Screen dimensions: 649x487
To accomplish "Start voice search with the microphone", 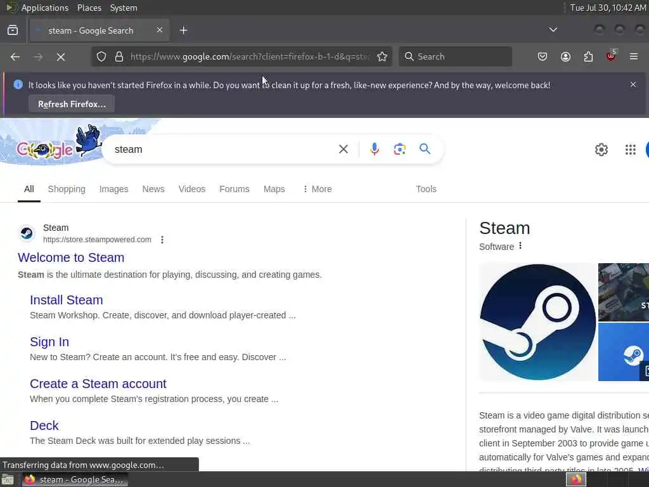I will pyautogui.click(x=375, y=149).
